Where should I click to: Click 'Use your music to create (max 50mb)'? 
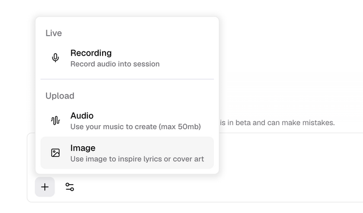pos(136,127)
